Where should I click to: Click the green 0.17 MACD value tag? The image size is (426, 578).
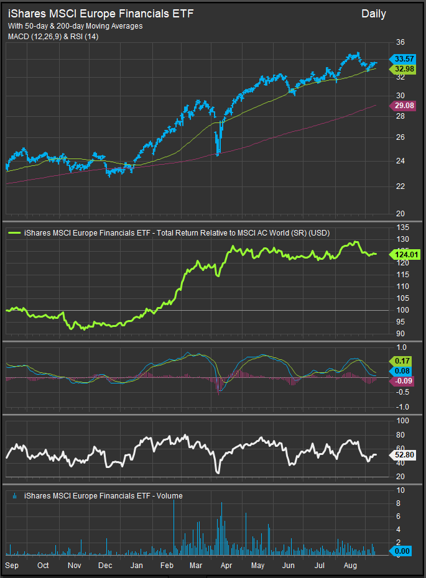[400, 360]
